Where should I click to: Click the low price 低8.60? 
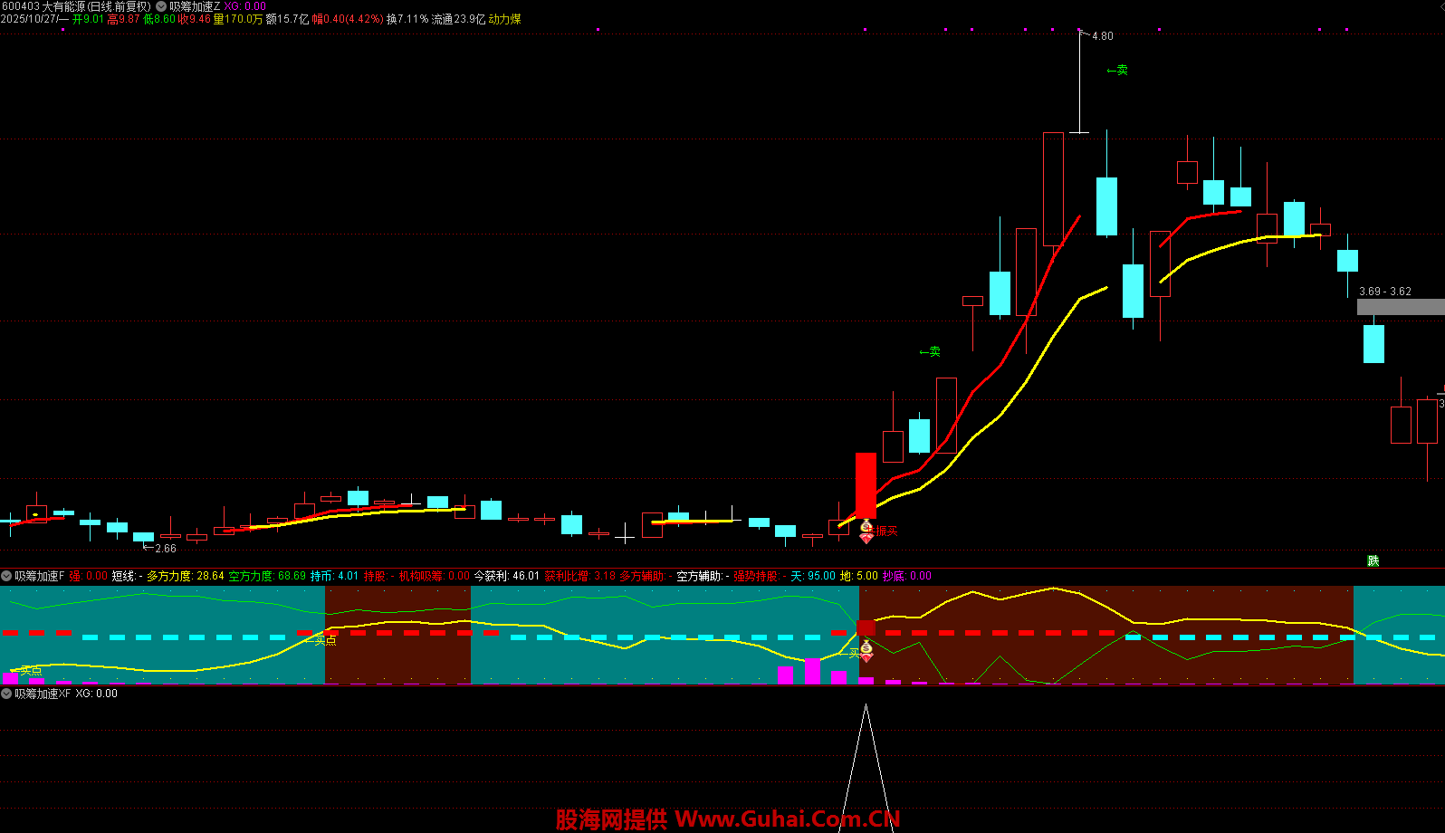tap(160, 19)
